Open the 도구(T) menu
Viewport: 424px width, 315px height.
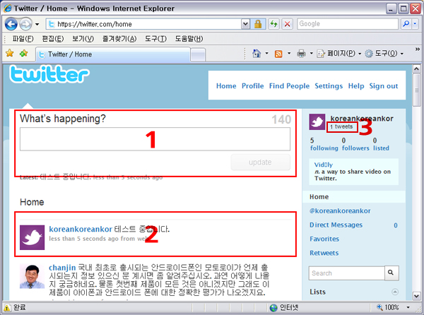(155, 39)
